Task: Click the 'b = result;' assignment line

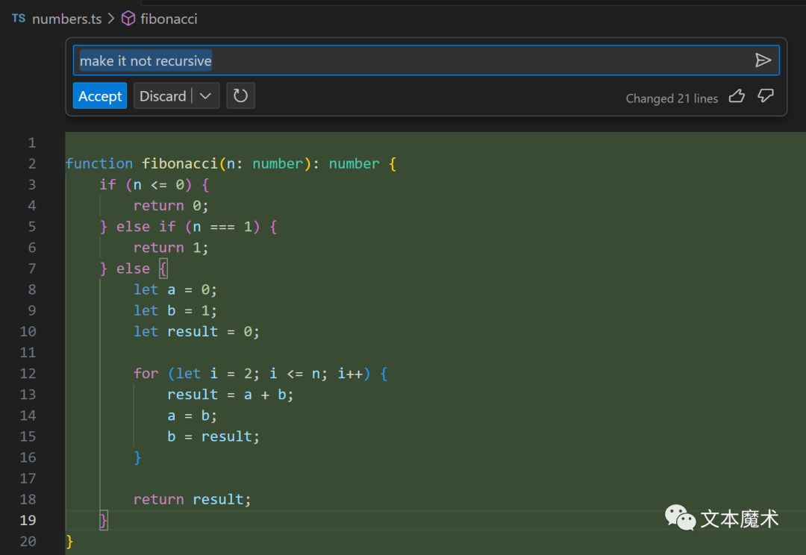Action: tap(213, 436)
